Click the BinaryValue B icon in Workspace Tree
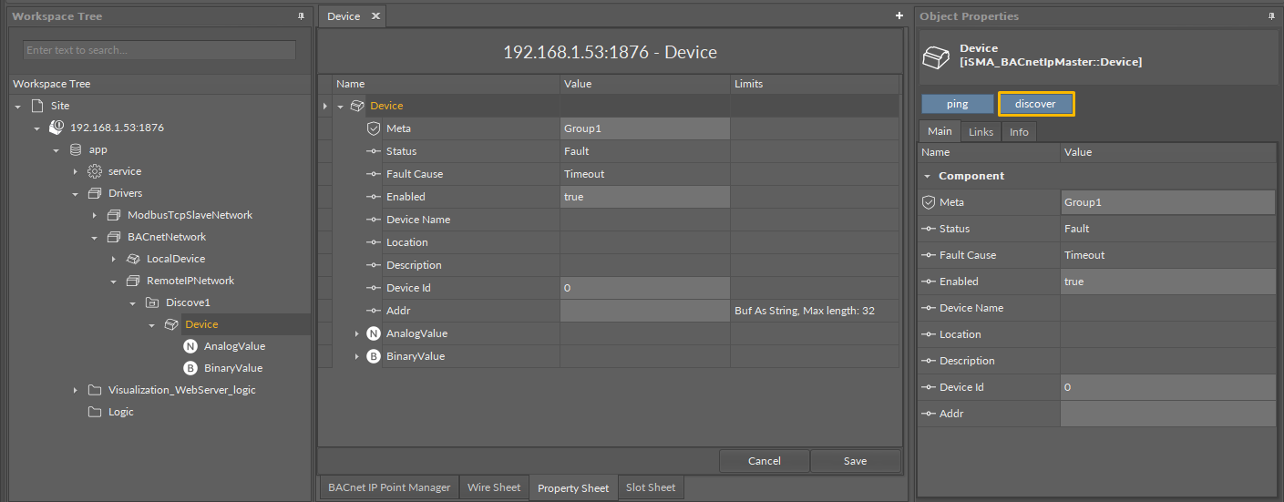 (190, 368)
